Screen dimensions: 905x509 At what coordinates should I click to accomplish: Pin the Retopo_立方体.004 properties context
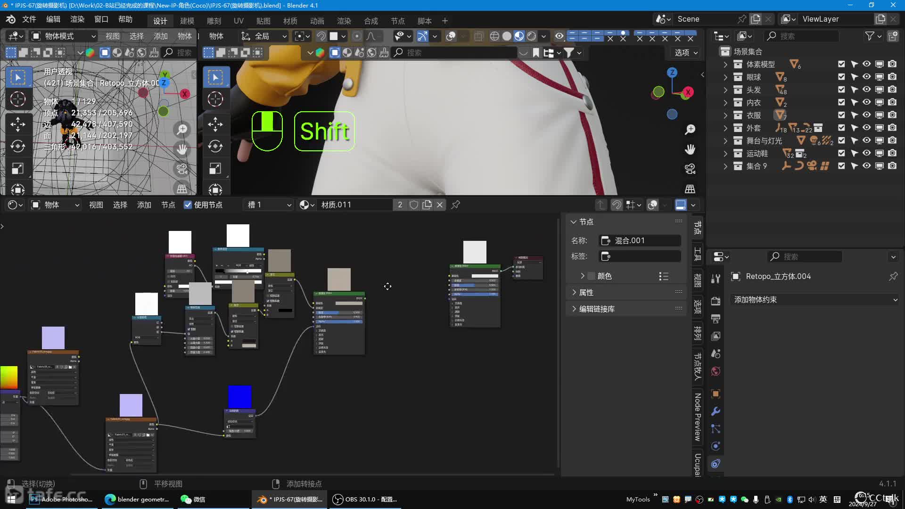[893, 277]
